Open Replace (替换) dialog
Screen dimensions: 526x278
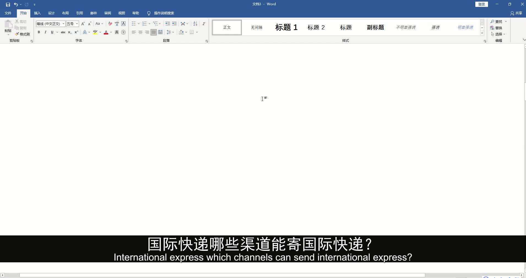coord(496,28)
